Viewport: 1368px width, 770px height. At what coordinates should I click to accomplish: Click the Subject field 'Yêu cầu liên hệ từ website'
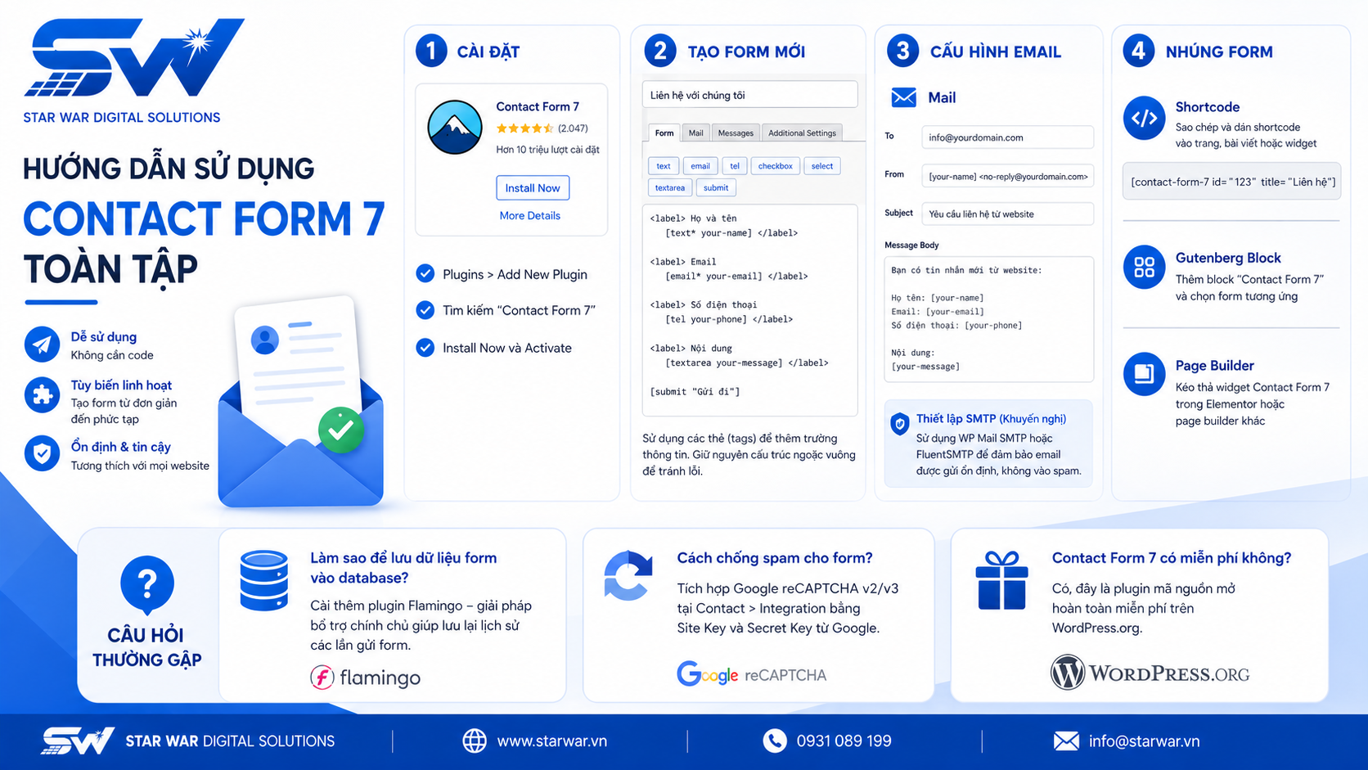pos(1007,214)
